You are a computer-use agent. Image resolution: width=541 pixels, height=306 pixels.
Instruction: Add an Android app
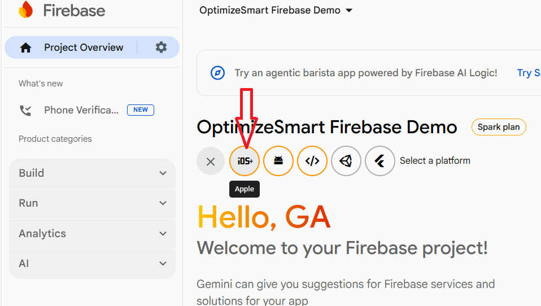(278, 161)
